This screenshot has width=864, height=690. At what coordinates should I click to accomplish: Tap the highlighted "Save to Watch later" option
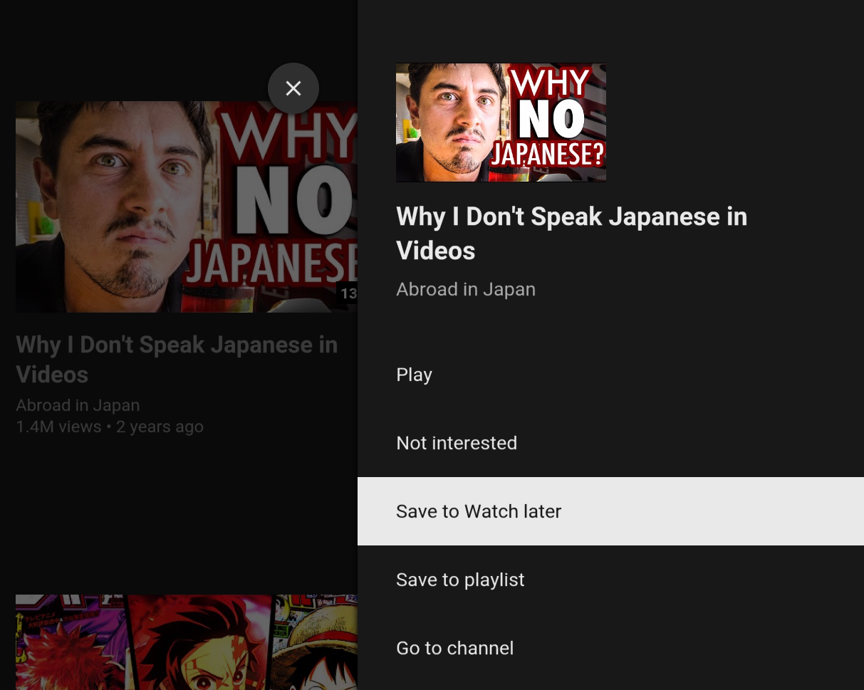479,511
